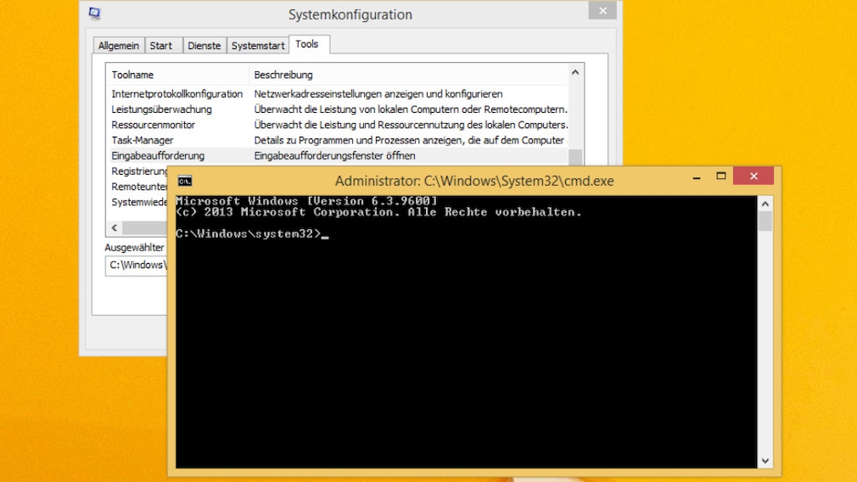Click the cmd window vertical scrollbar thumb
This screenshot has height=482, width=857.
(x=765, y=222)
